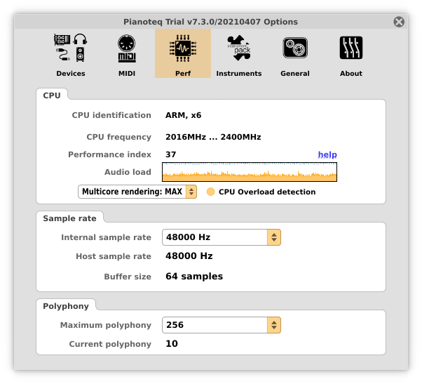Click the Performance index value 37
The width and height of the screenshot is (422, 384).
[170, 154]
